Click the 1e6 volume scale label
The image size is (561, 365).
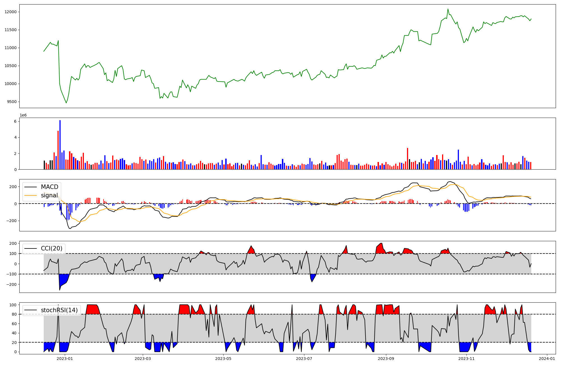23,115
